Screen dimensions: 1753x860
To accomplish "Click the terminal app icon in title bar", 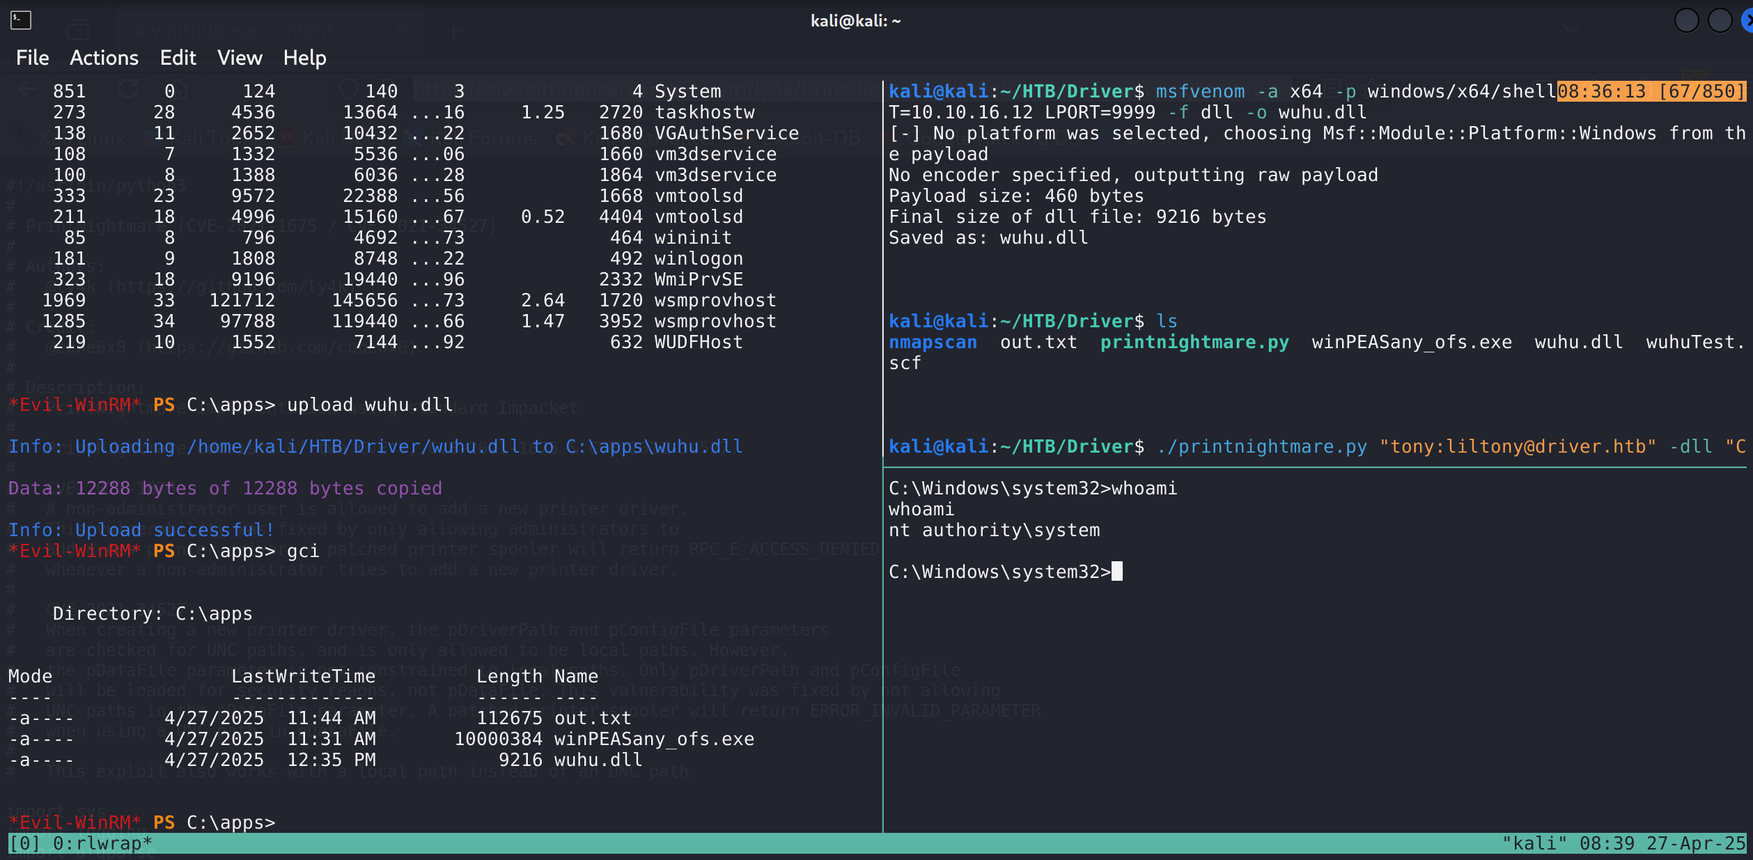I will click(21, 20).
